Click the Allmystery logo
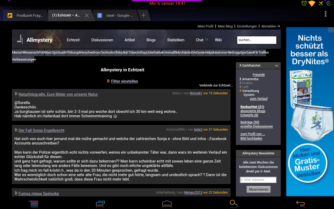This screenshot has width=334, height=209. pyautogui.click(x=34, y=40)
